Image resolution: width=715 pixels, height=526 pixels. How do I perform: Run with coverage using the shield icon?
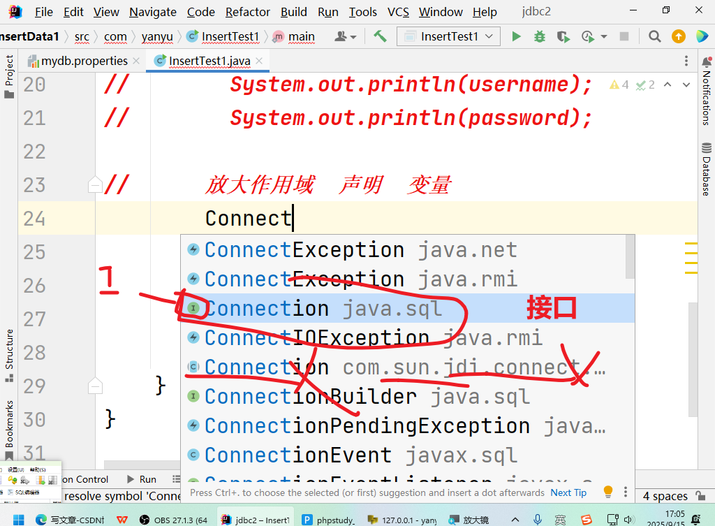click(563, 36)
